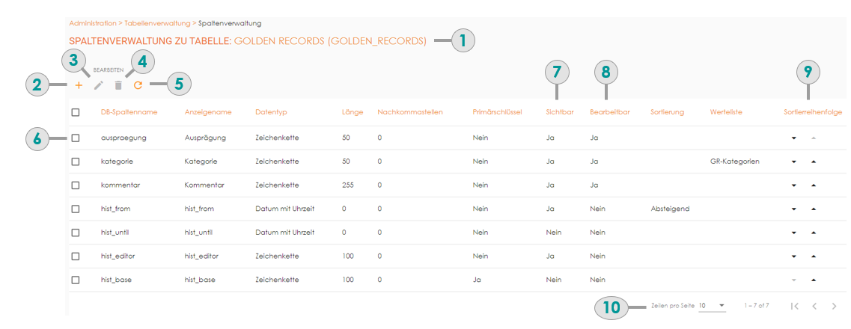Move hist_base row up in sort order
851x329 pixels.
tap(813, 280)
